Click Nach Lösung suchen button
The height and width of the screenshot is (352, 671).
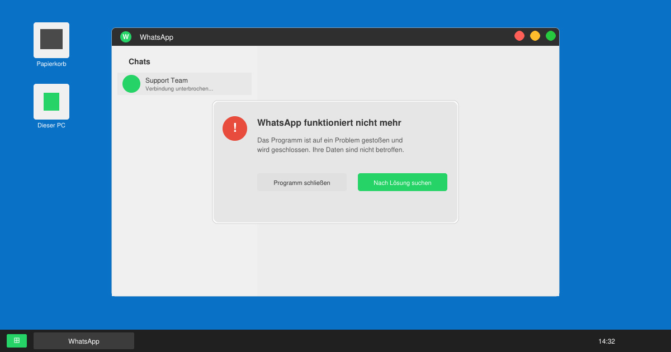click(403, 182)
